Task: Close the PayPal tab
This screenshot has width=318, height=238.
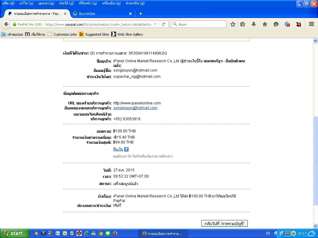Action: (65, 14)
